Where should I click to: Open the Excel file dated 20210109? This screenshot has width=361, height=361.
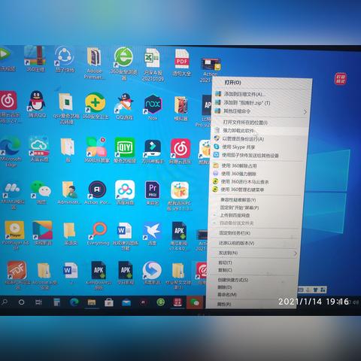[x=153, y=58]
